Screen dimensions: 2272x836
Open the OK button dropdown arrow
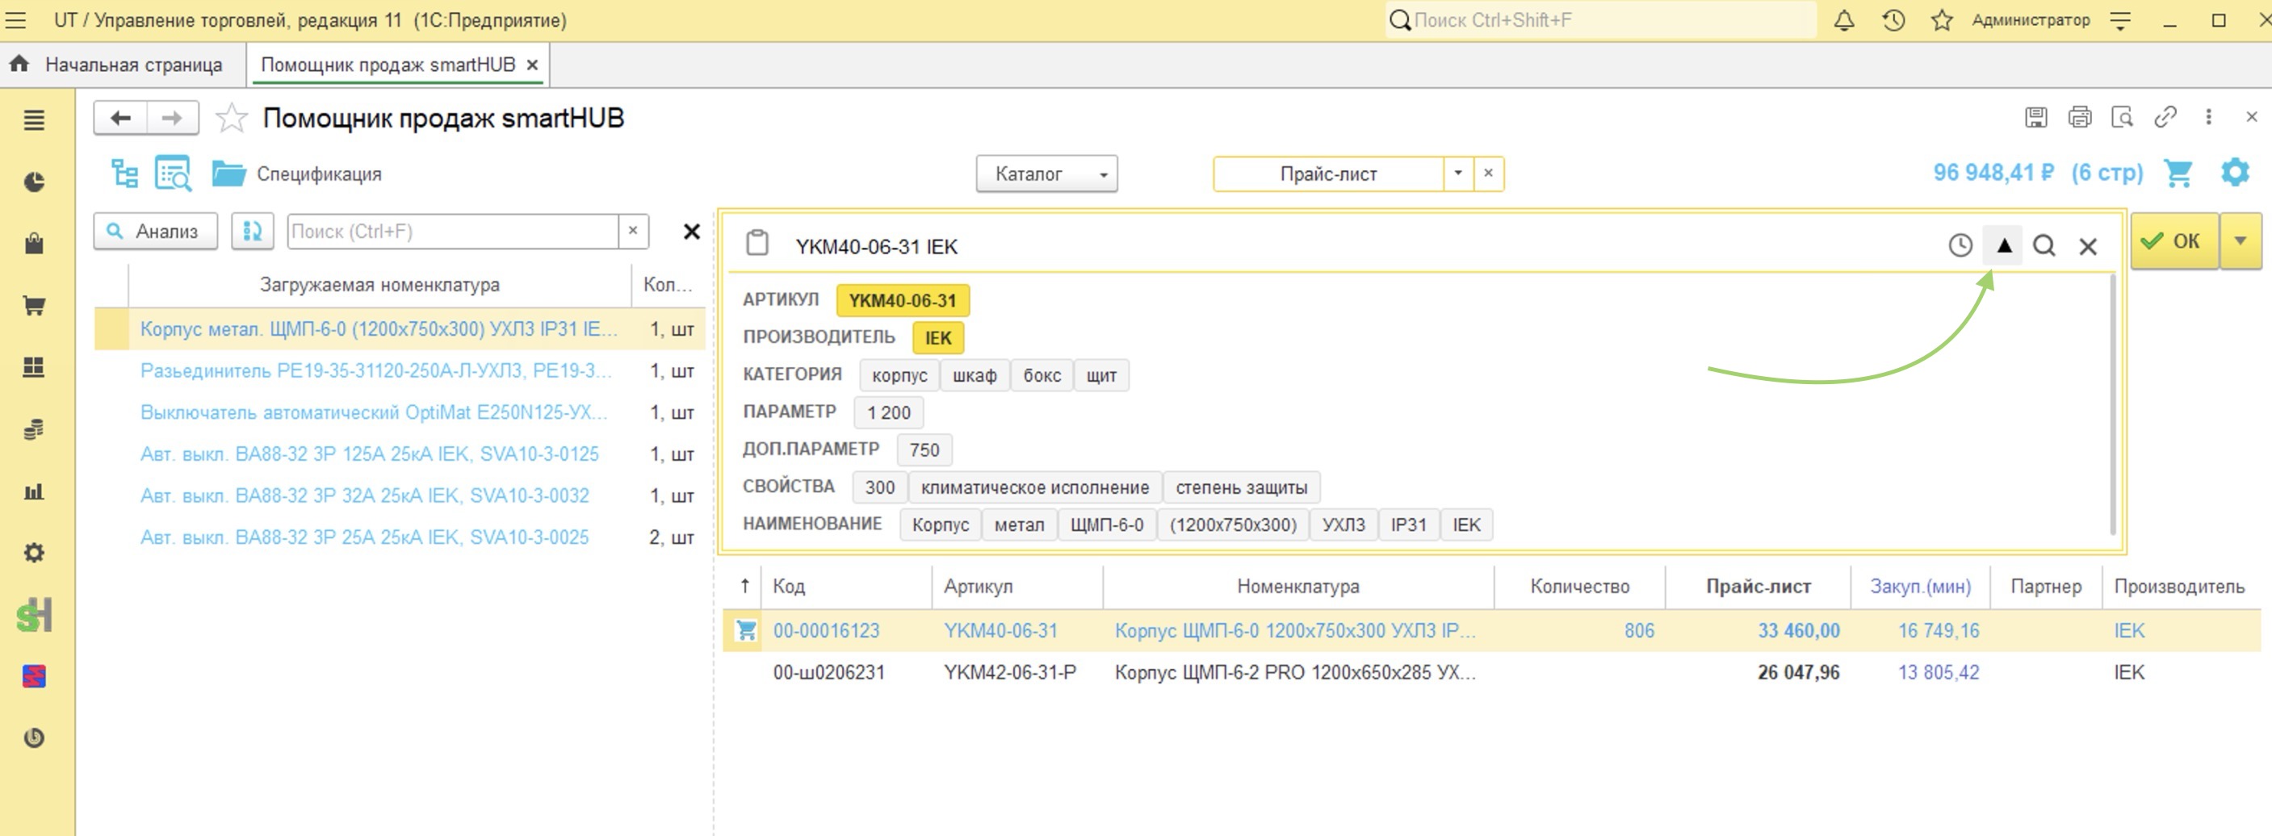point(2241,240)
